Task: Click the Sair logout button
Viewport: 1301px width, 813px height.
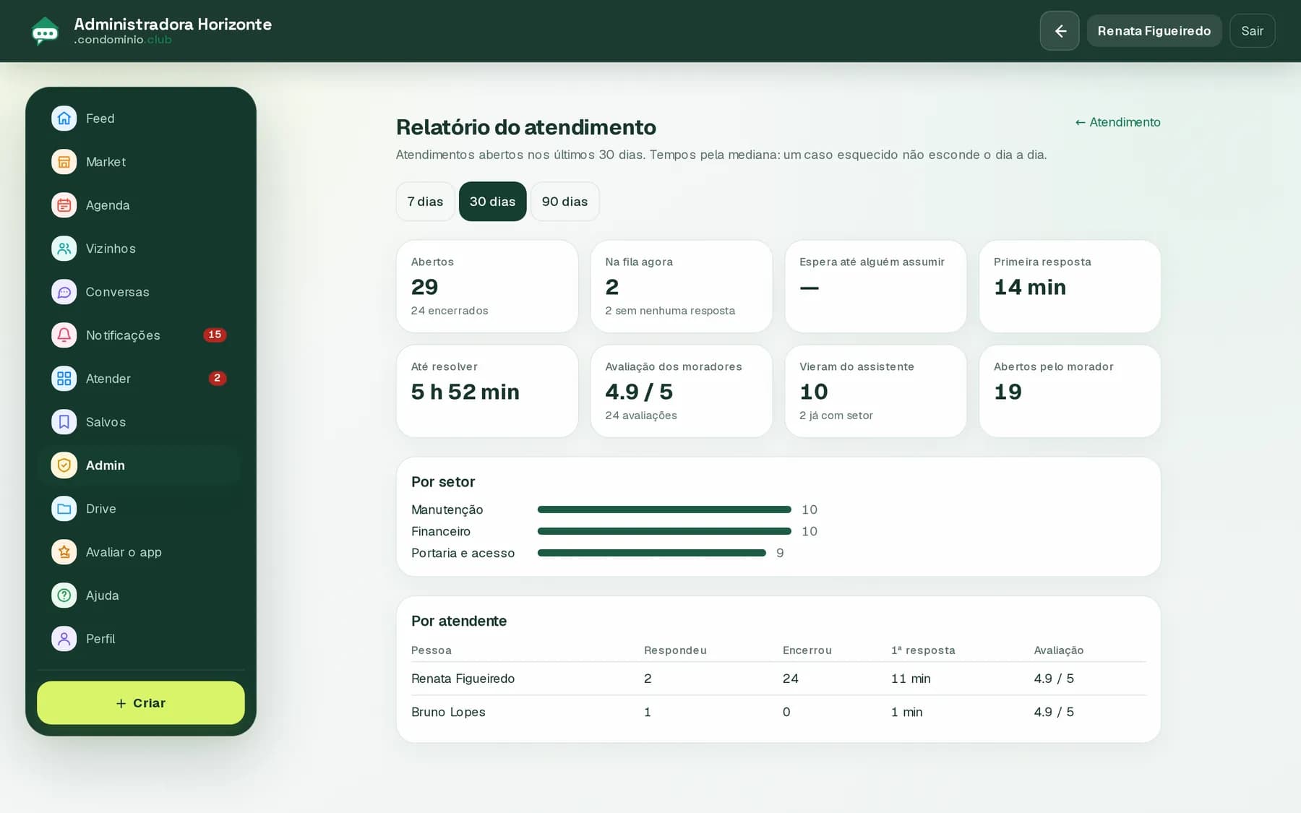Action: 1253,31
